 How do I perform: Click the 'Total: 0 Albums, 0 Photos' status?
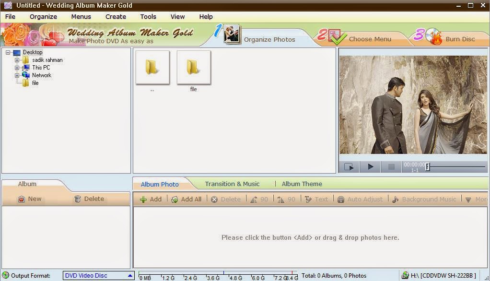334,276
